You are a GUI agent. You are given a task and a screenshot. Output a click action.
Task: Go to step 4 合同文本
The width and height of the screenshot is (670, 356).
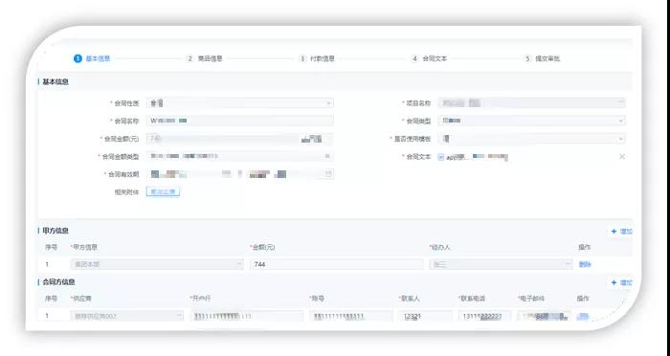[x=430, y=58]
